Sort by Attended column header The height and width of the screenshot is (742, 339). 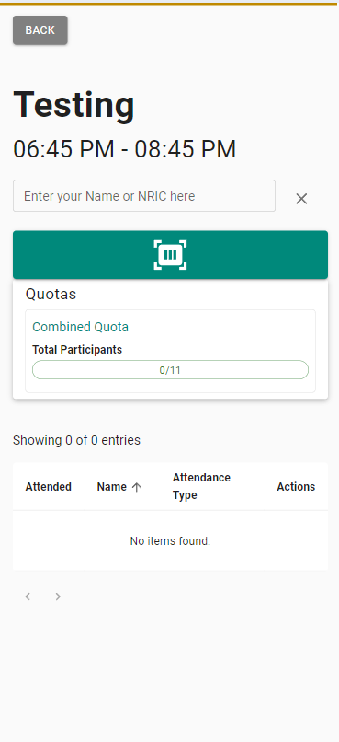click(48, 487)
